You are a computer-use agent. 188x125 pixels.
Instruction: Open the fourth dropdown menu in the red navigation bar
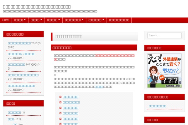coord(74,20)
